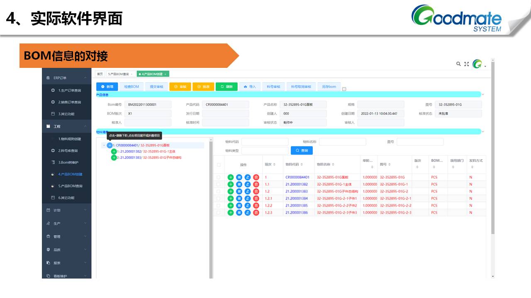Click the blue list icon in row 1.2.1
Image resolution: width=531 pixels, height=298 pixels.
click(239, 198)
